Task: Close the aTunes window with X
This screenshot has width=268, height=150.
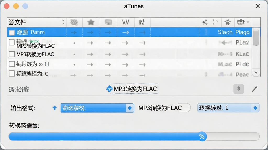Action: [x=258, y=6]
